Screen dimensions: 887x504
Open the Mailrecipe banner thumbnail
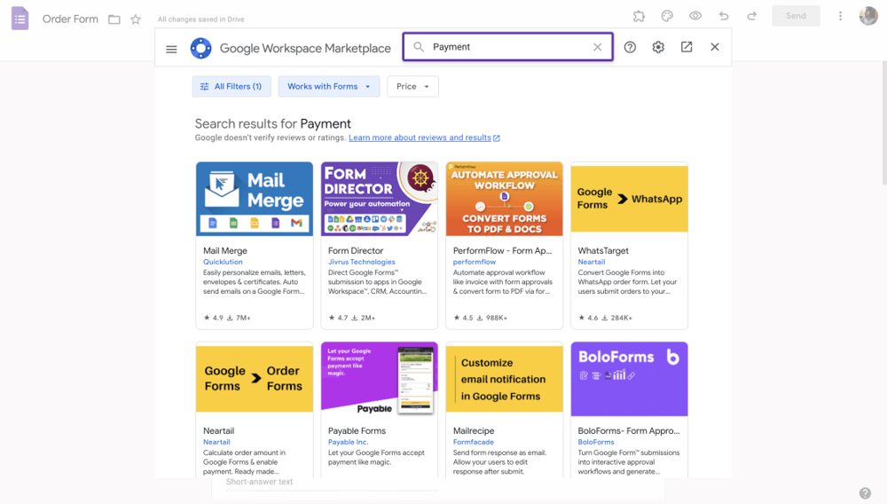click(505, 378)
